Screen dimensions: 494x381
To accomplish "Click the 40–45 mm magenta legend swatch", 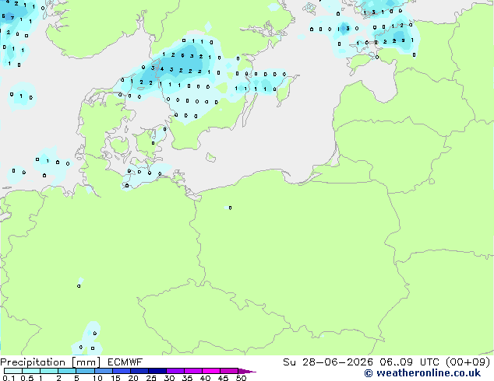I will [211, 371].
